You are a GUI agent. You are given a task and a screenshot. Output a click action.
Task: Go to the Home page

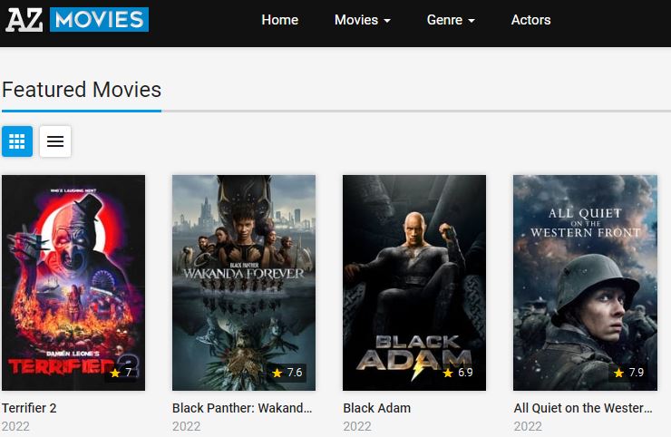click(280, 20)
